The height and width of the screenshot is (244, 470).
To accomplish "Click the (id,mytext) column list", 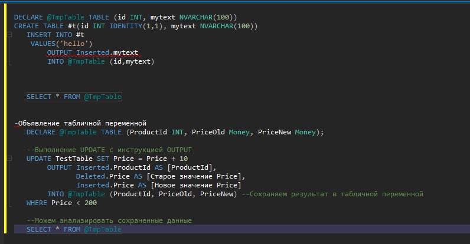I will pos(132,62).
